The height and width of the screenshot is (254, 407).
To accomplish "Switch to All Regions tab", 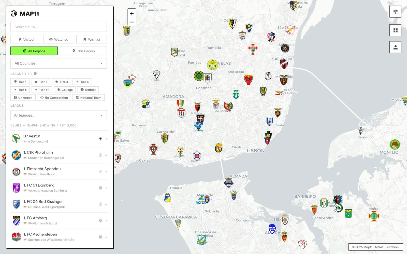I will (x=34, y=51).
